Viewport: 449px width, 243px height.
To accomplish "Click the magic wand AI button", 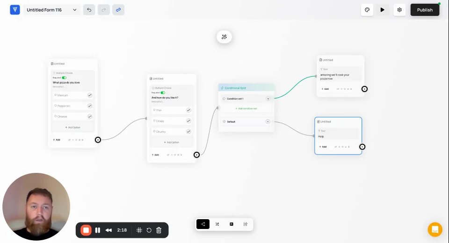I will coord(224,37).
